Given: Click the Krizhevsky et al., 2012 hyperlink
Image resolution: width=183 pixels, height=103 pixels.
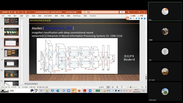Looking at the screenshot, I should point(58,28).
